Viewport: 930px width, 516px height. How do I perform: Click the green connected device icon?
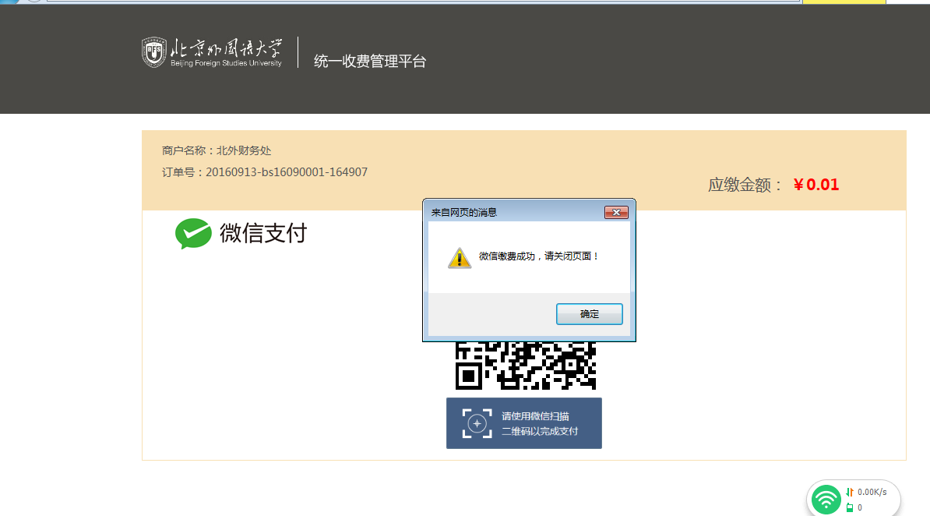[850, 507]
